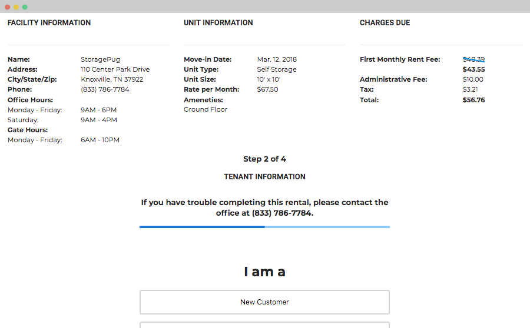Click the Step 2 of 4 label
Image resolution: width=530 pixels, height=328 pixels.
coord(264,159)
